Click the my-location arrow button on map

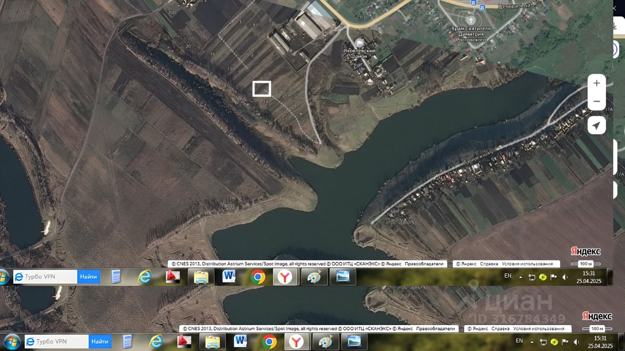tap(596, 125)
